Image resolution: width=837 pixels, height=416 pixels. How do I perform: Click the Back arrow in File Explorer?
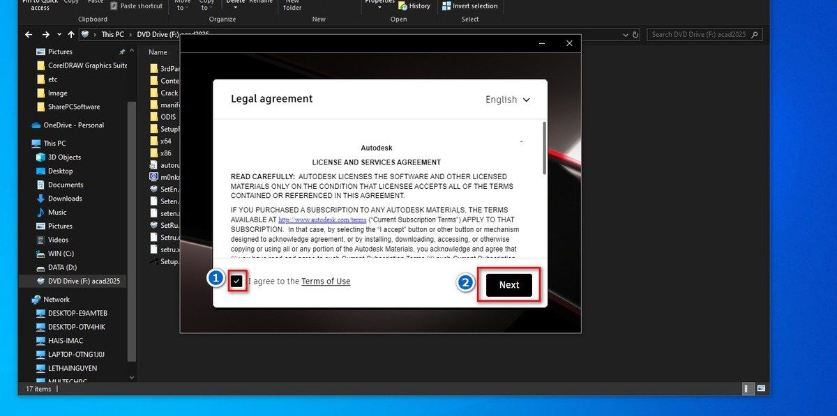coord(29,34)
